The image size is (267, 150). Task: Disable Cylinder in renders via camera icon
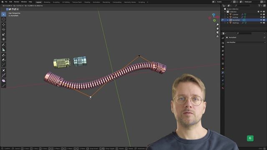[264, 15]
